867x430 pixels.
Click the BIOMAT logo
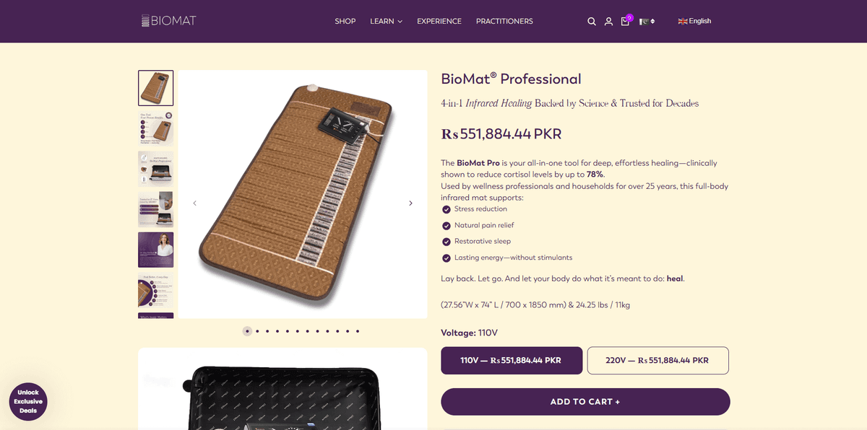169,21
